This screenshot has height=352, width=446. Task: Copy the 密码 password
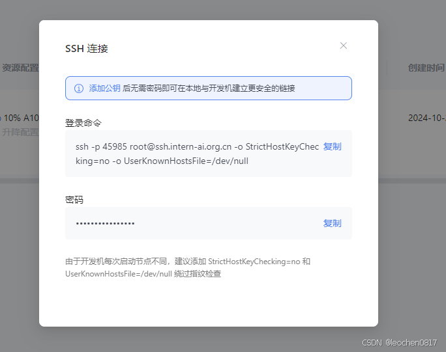click(333, 223)
